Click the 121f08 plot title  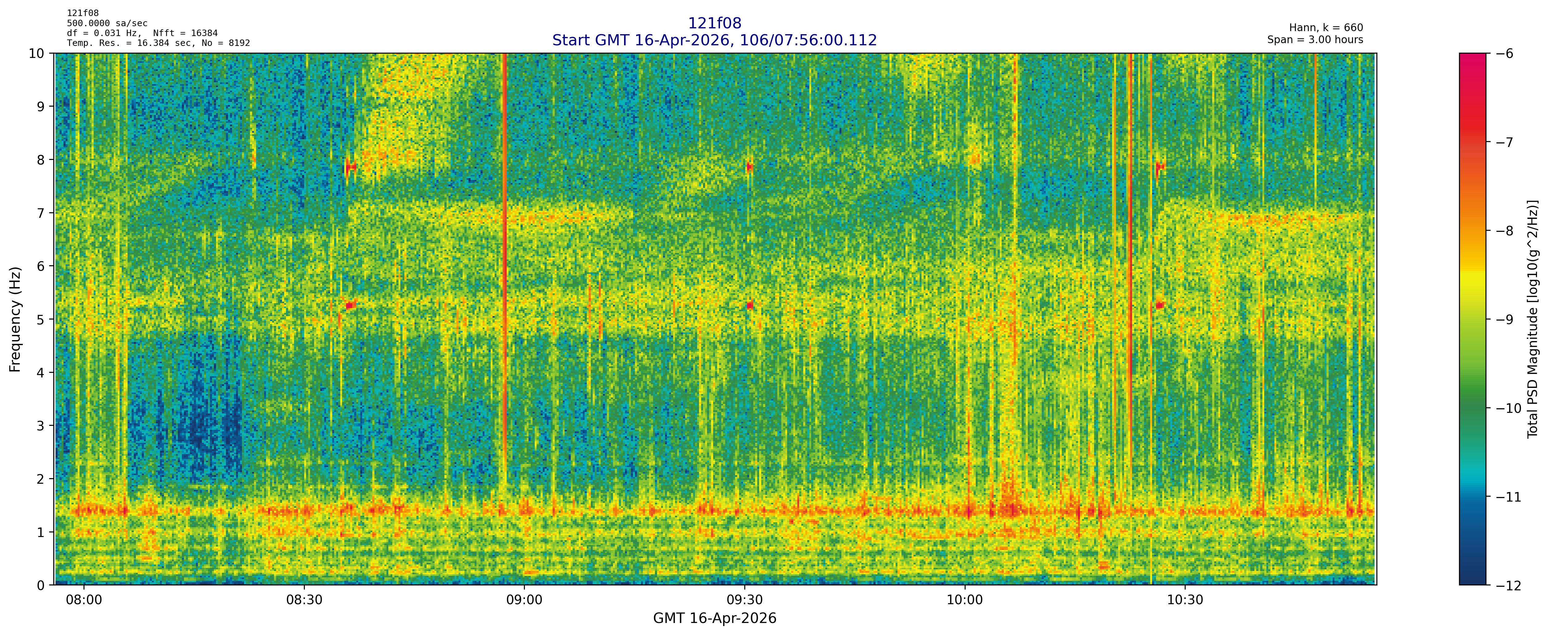point(714,23)
